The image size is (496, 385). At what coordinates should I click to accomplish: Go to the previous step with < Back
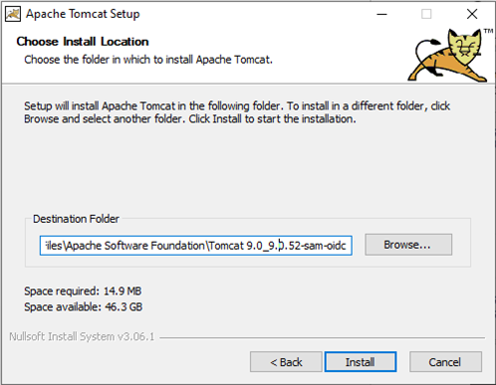click(x=286, y=362)
